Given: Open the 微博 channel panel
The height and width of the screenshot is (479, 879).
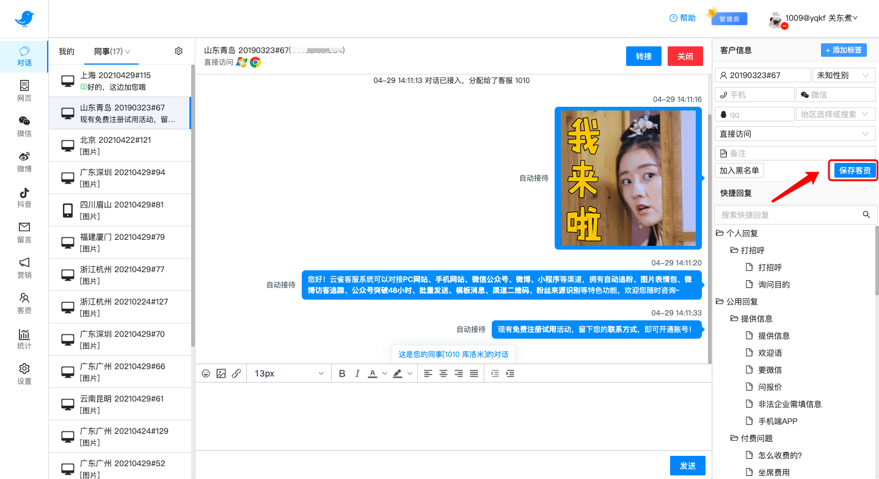Looking at the screenshot, I should (24, 162).
